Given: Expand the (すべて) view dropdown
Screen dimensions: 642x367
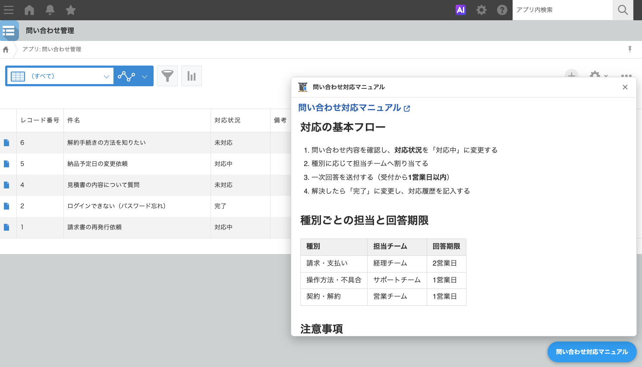Looking at the screenshot, I should tap(60, 76).
